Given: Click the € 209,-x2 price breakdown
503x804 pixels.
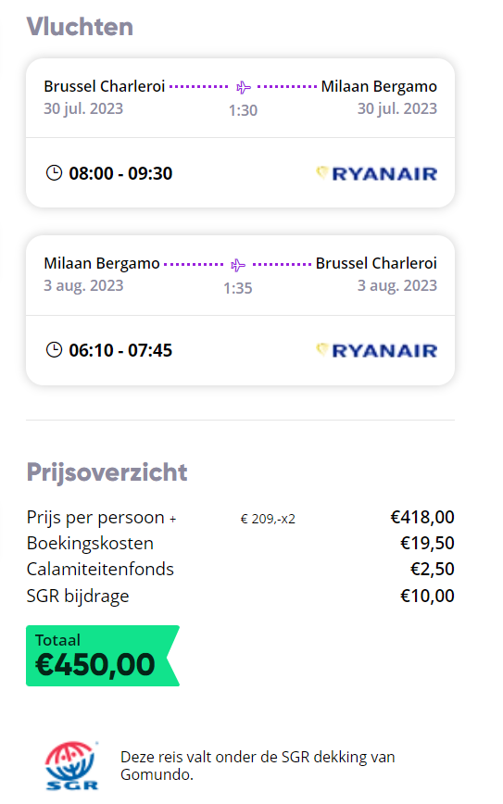Looking at the screenshot, I should (268, 519).
